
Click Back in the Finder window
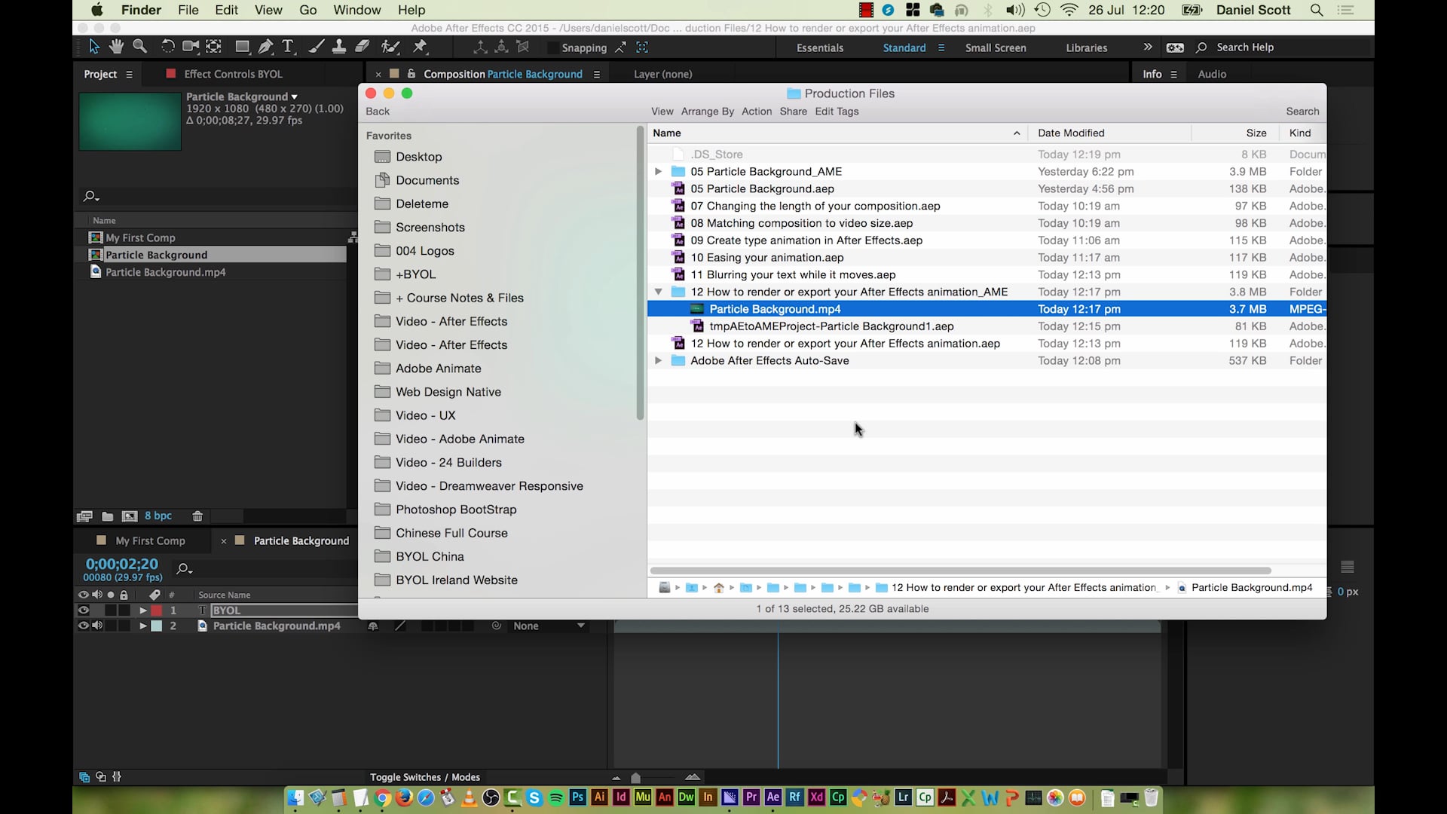pyautogui.click(x=378, y=111)
